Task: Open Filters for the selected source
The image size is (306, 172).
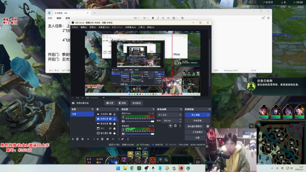Action: [x=122, y=103]
